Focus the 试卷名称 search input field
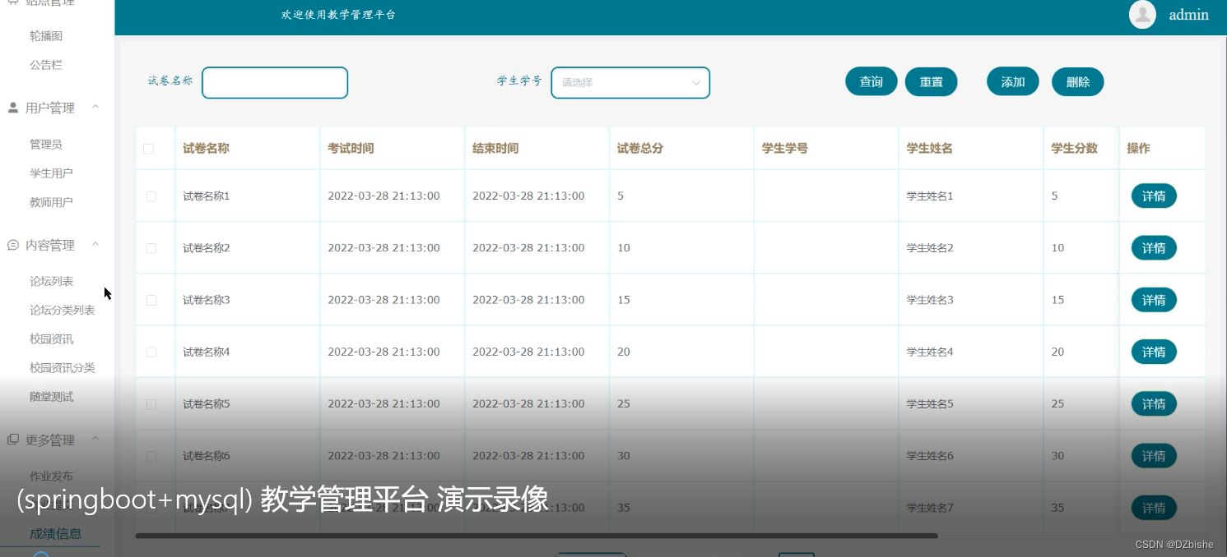This screenshot has width=1227, height=557. click(x=275, y=82)
